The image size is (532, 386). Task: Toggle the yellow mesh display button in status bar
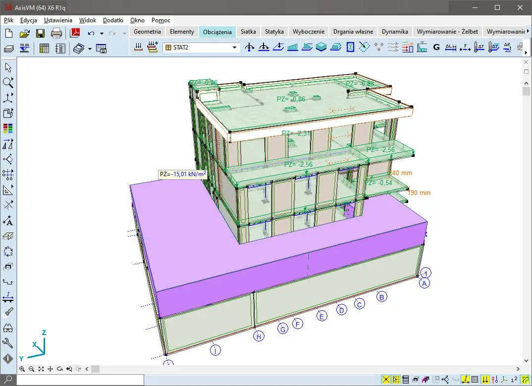coord(397,380)
